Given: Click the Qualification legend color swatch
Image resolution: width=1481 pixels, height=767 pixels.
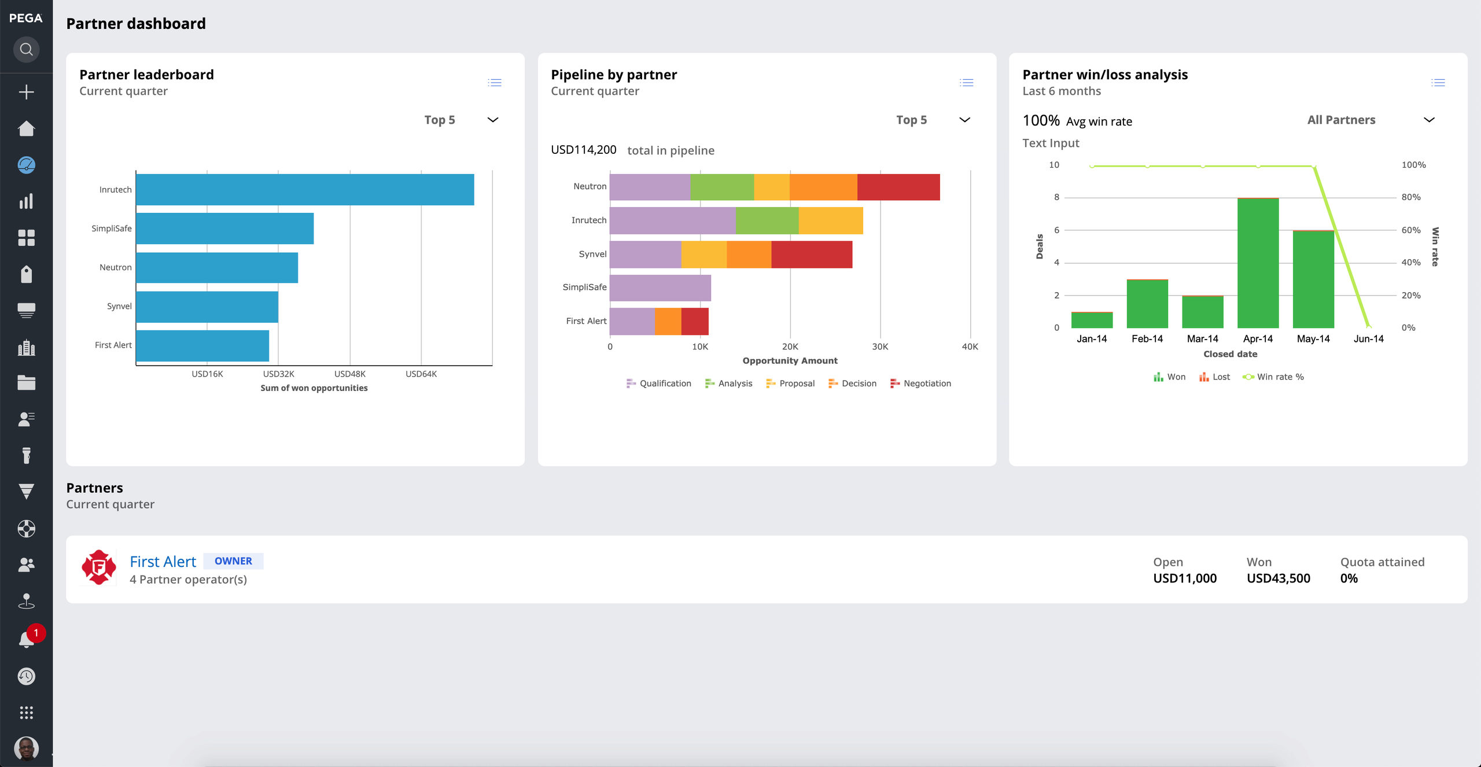Looking at the screenshot, I should point(629,382).
